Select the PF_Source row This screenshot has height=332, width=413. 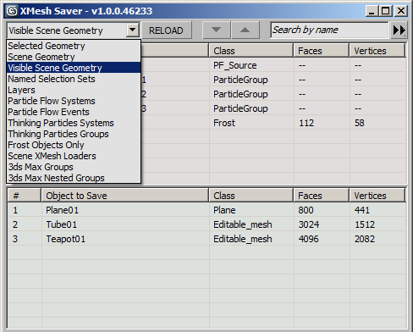tap(273, 65)
